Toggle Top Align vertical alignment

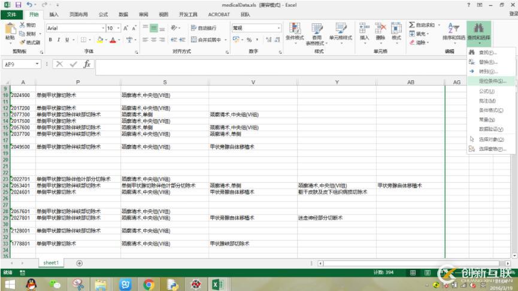coord(146,28)
